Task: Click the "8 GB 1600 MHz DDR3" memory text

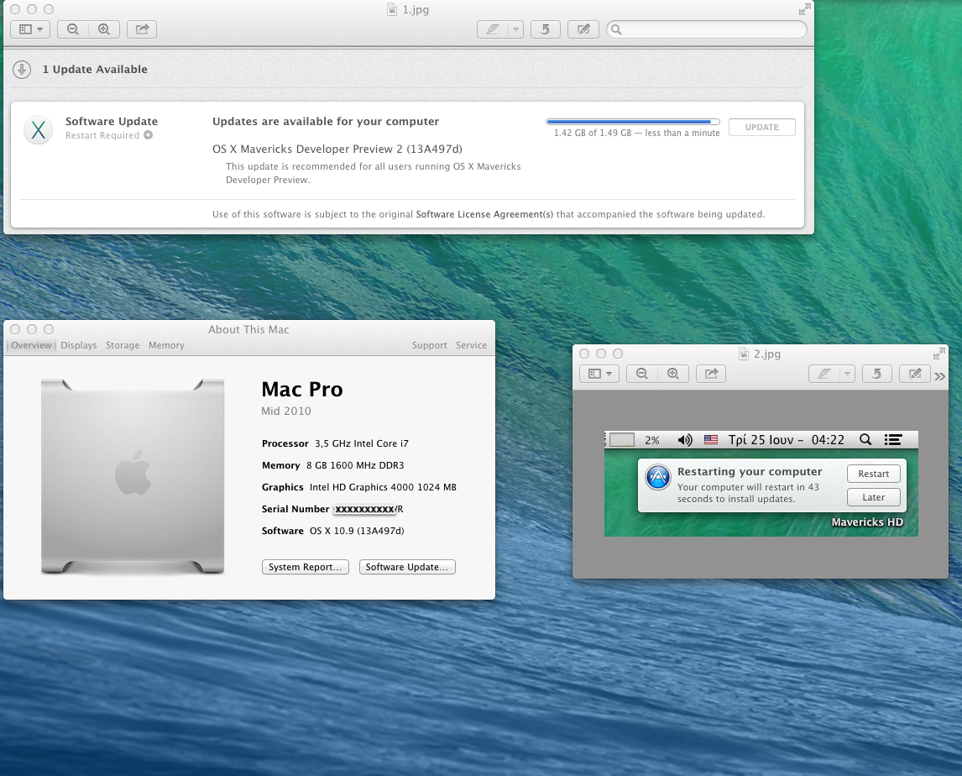Action: [355, 465]
